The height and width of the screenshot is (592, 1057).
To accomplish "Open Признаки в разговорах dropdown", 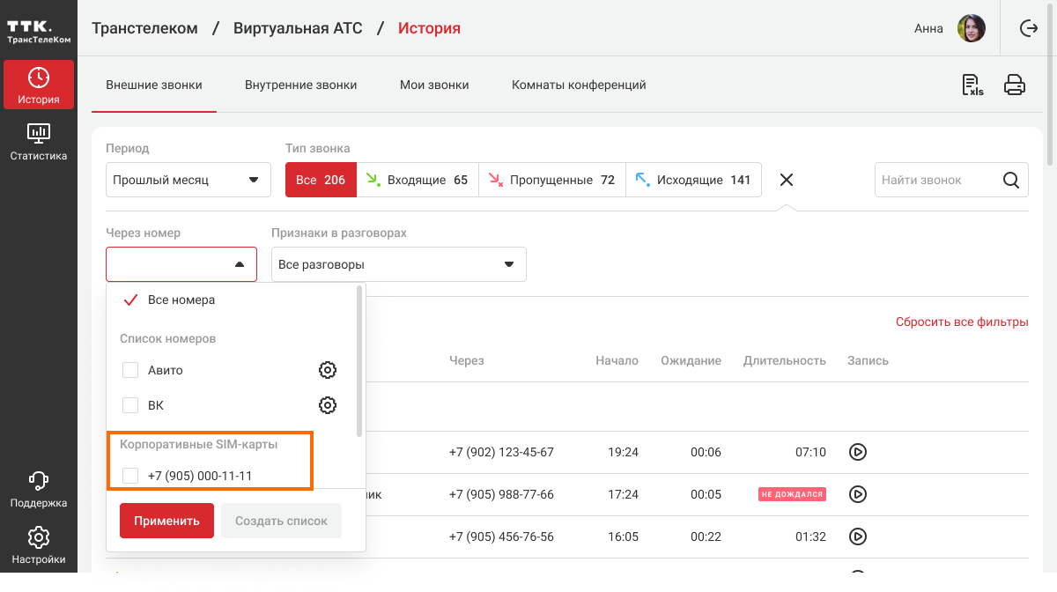I will (x=398, y=264).
